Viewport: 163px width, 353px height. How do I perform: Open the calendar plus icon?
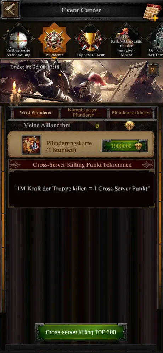(151, 12)
